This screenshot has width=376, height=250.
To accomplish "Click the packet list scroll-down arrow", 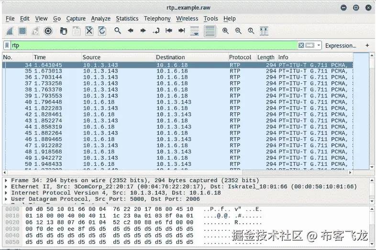I will tap(372, 167).
